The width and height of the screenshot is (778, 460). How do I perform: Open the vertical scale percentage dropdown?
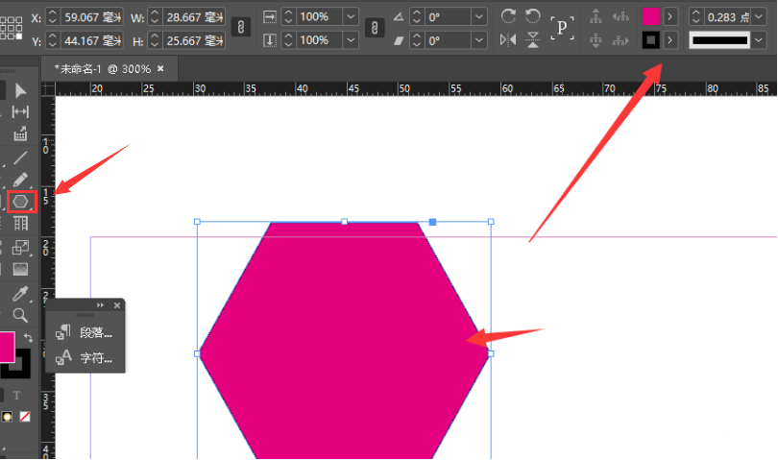351,39
